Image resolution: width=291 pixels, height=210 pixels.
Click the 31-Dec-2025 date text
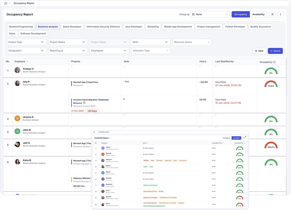77,111
